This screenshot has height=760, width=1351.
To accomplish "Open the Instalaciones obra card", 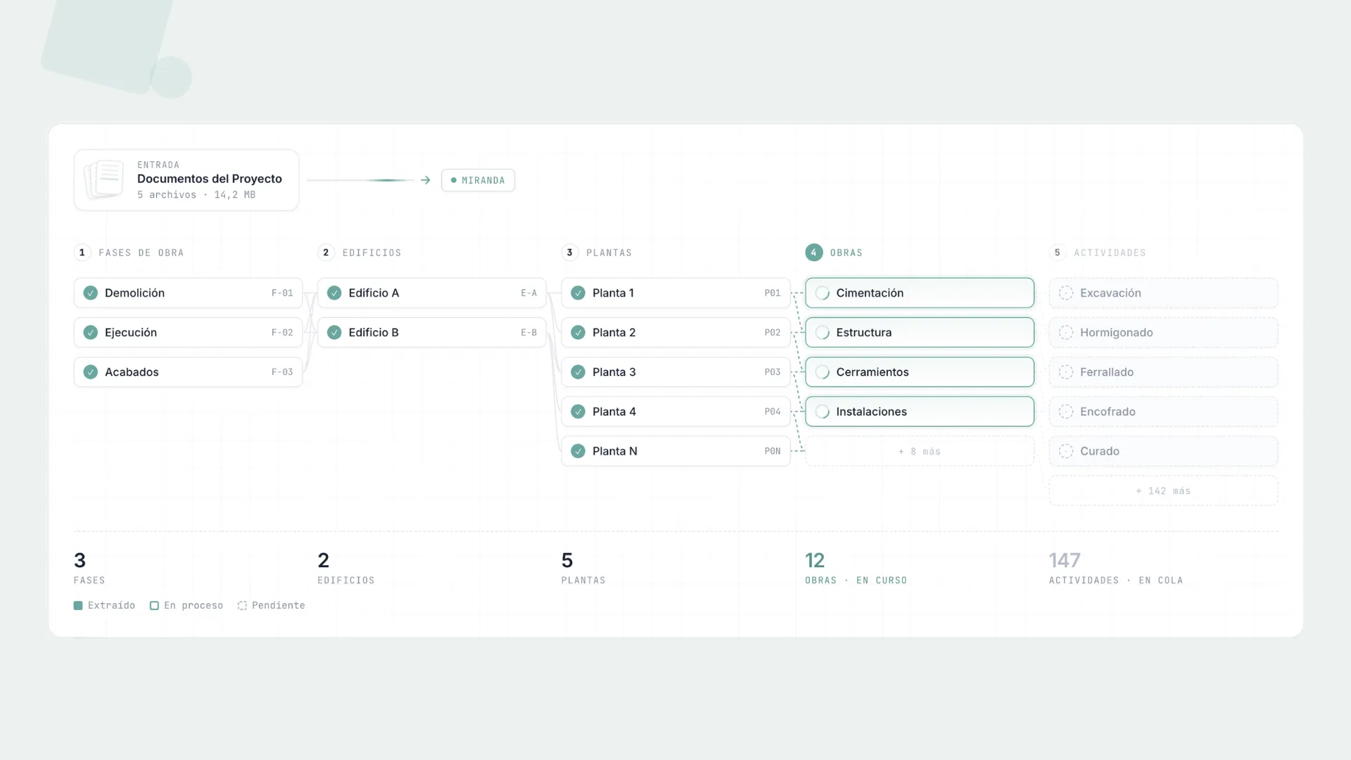I will point(920,412).
